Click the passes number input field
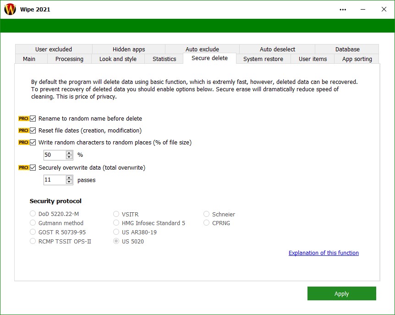The image size is (395, 315). pos(55,180)
